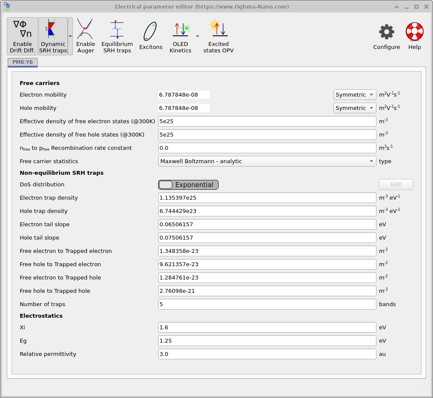
Task: Click the Non-equilibrium SRH traps heading
Action: pos(62,173)
